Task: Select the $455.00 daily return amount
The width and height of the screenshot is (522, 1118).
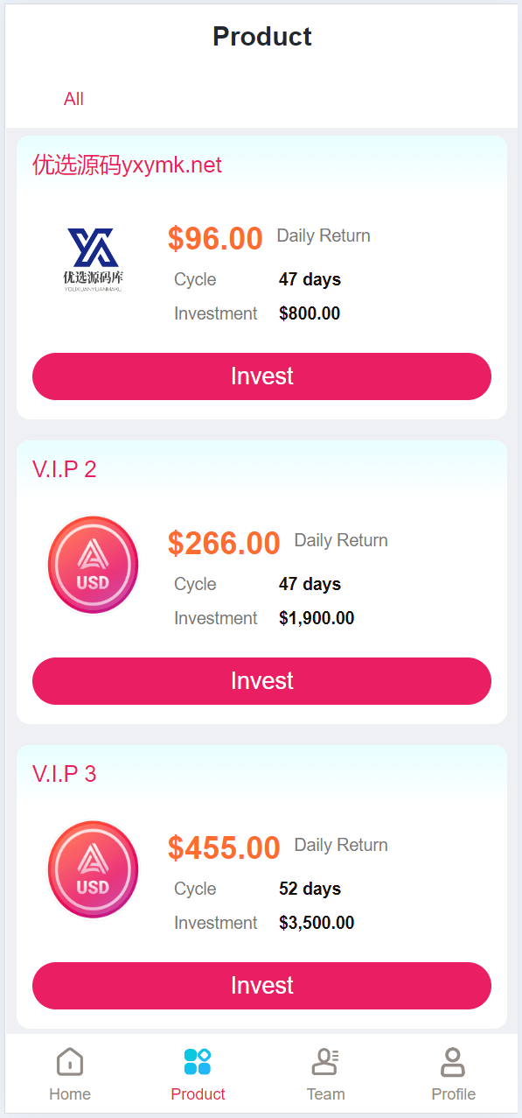Action: tap(224, 847)
